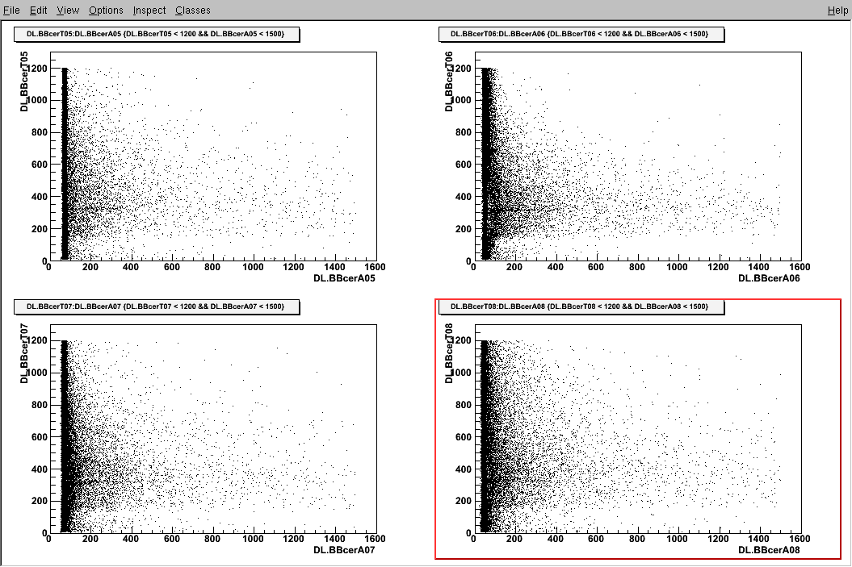Open the Edit menu
The height and width of the screenshot is (567, 852).
pos(38,10)
